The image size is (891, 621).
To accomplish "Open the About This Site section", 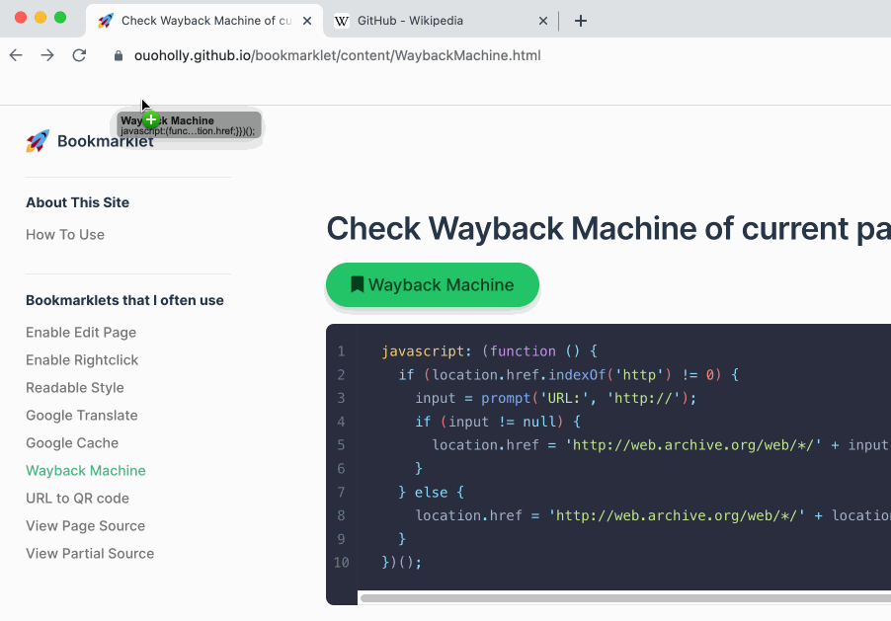I will click(77, 201).
